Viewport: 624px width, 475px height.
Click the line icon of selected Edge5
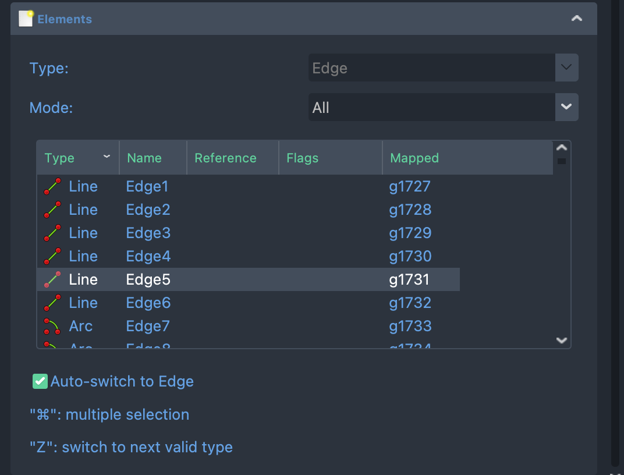pos(53,280)
